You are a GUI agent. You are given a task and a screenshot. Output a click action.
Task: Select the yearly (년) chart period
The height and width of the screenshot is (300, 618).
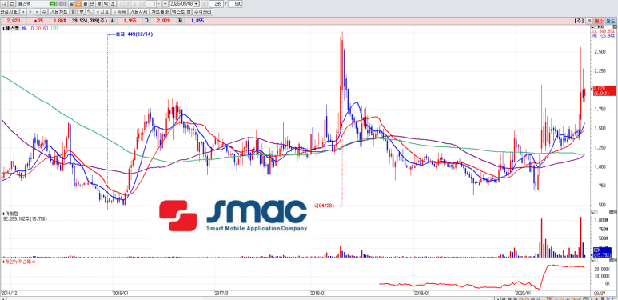click(x=91, y=3)
